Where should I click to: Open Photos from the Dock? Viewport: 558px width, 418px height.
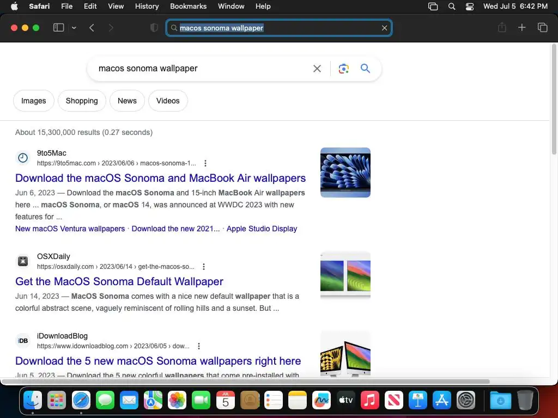pos(177,400)
